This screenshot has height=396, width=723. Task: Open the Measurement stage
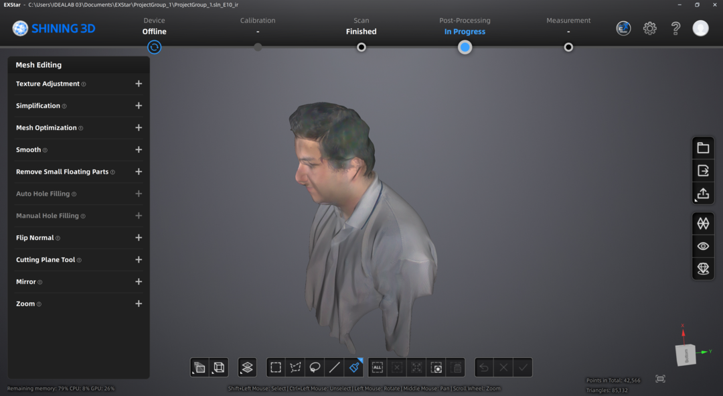(x=568, y=47)
